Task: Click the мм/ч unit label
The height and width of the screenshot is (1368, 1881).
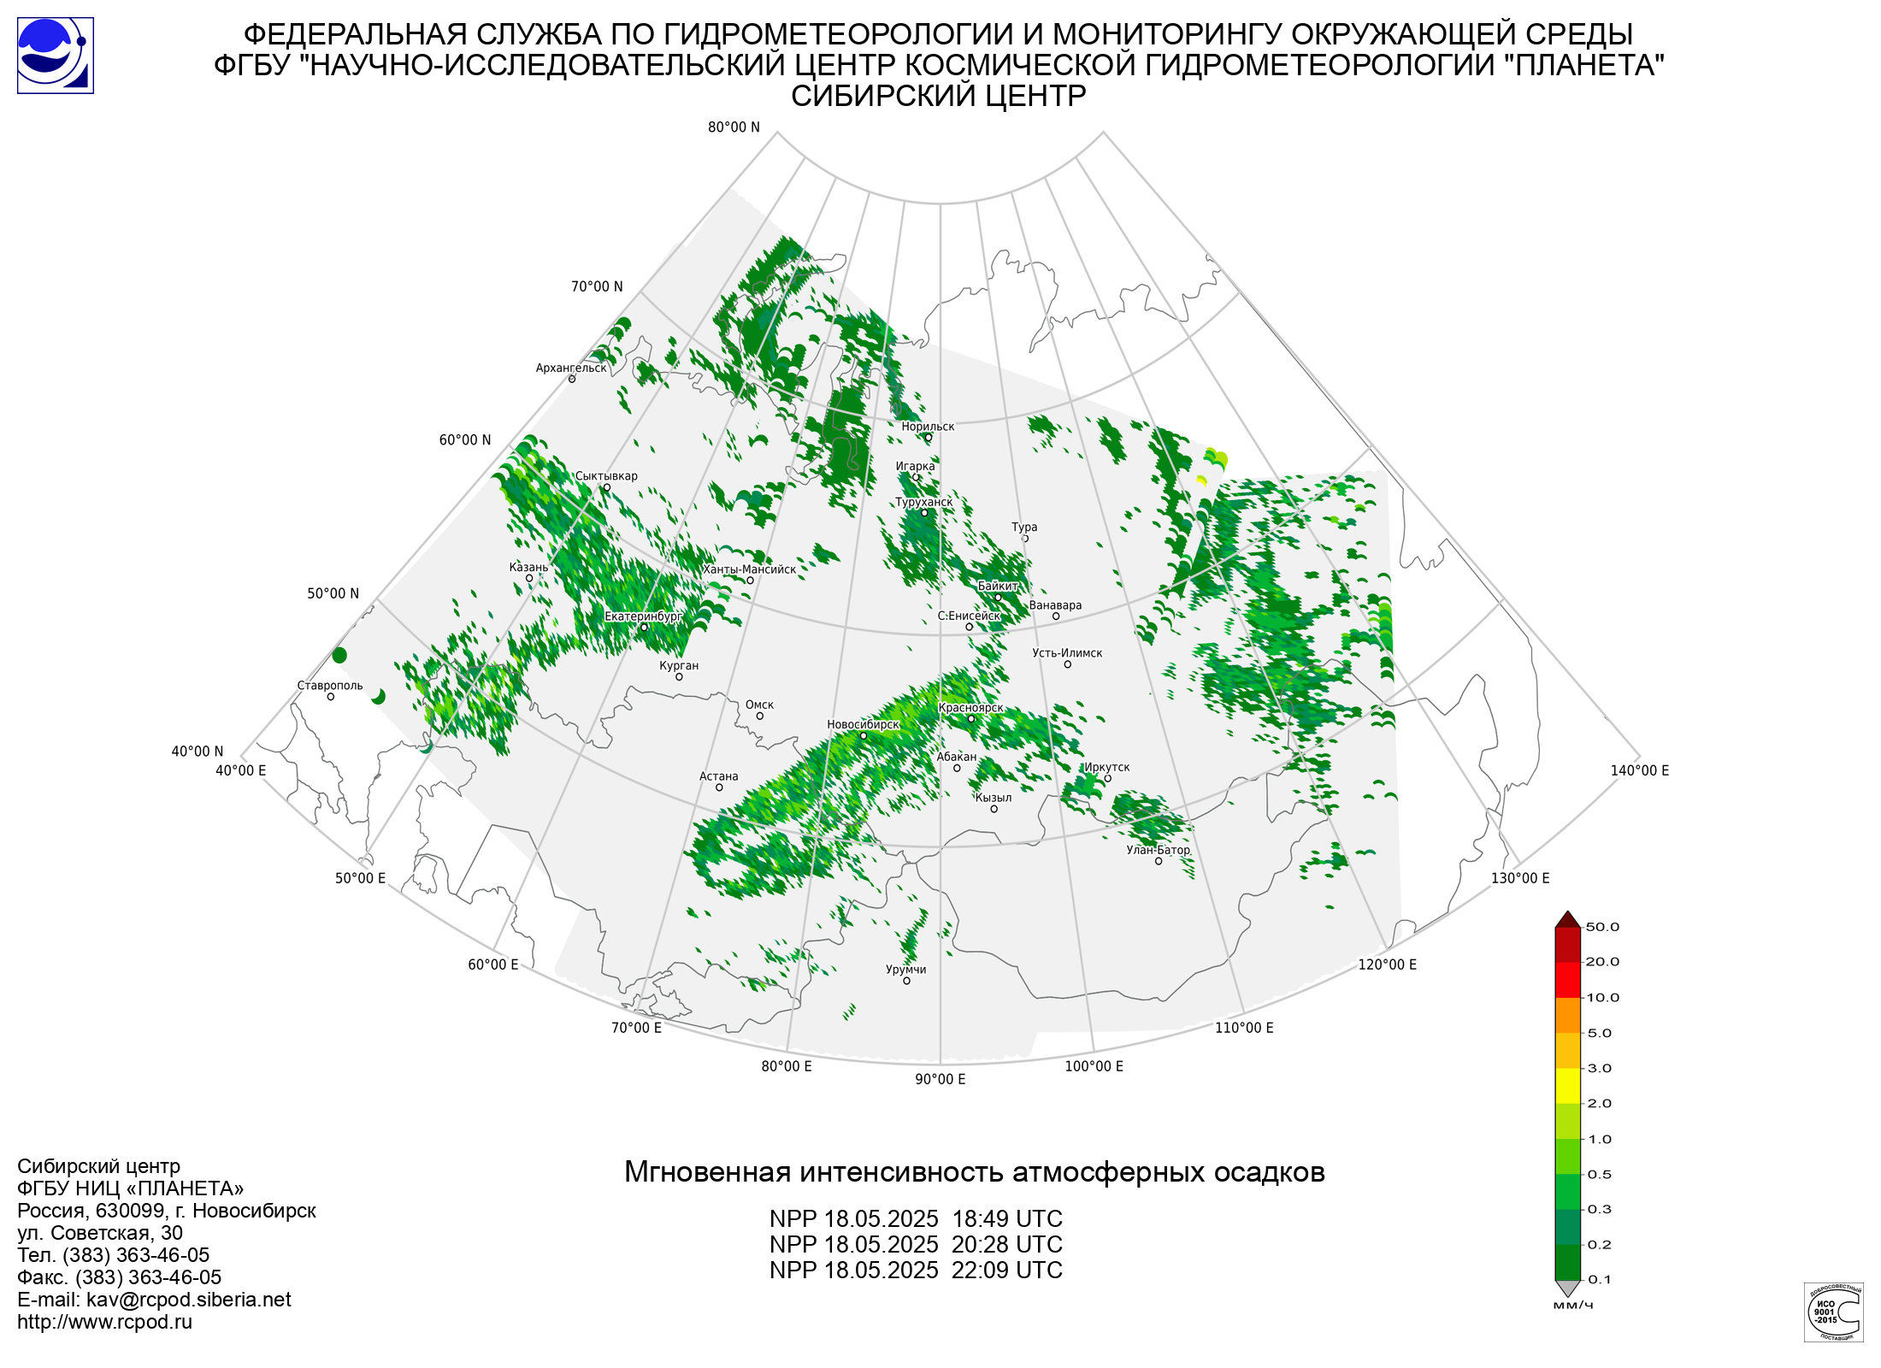Action: tap(1573, 1305)
